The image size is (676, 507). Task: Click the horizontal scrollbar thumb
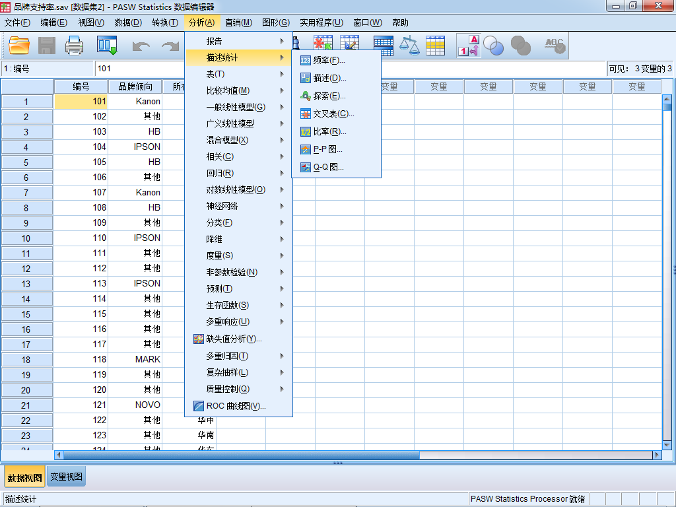coord(242,455)
